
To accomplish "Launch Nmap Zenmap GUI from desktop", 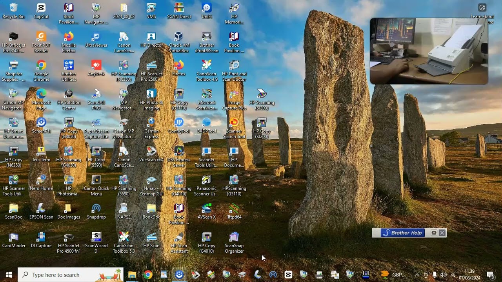I will tap(151, 185).
